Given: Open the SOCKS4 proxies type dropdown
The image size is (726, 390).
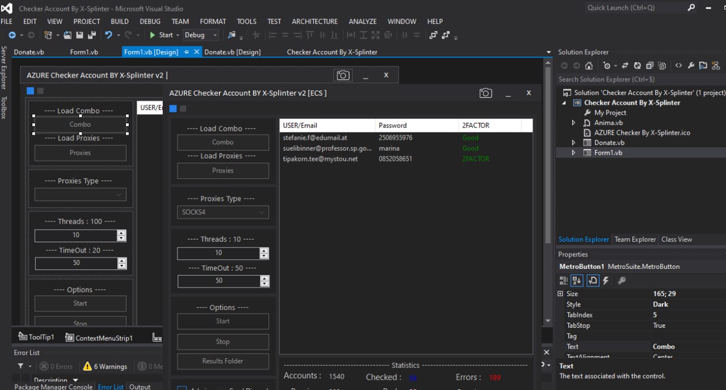Looking at the screenshot, I should click(x=223, y=212).
